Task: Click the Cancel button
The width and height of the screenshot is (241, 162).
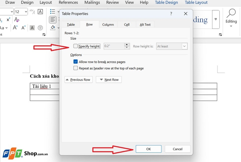Action: click(x=177, y=149)
